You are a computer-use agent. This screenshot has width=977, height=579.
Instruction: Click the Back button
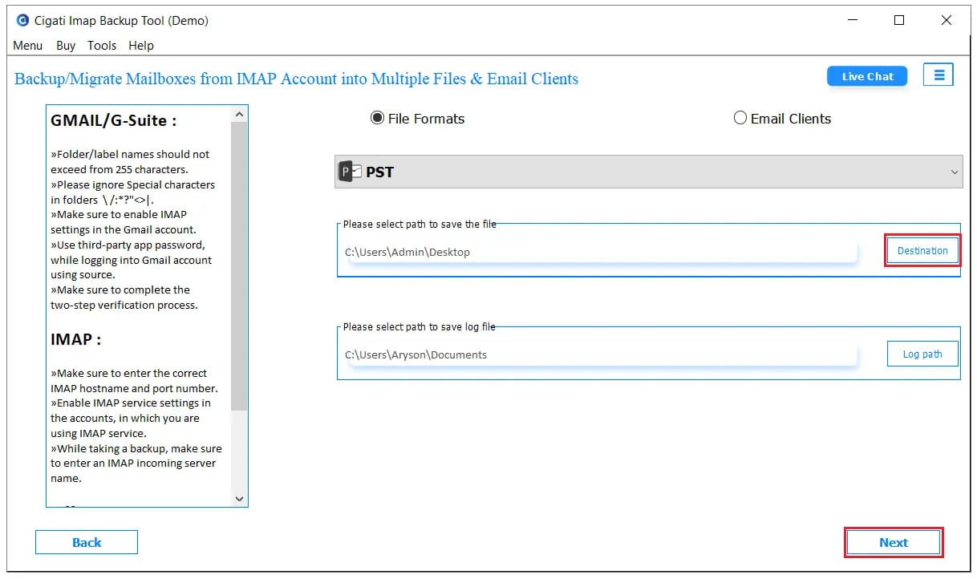coord(87,542)
